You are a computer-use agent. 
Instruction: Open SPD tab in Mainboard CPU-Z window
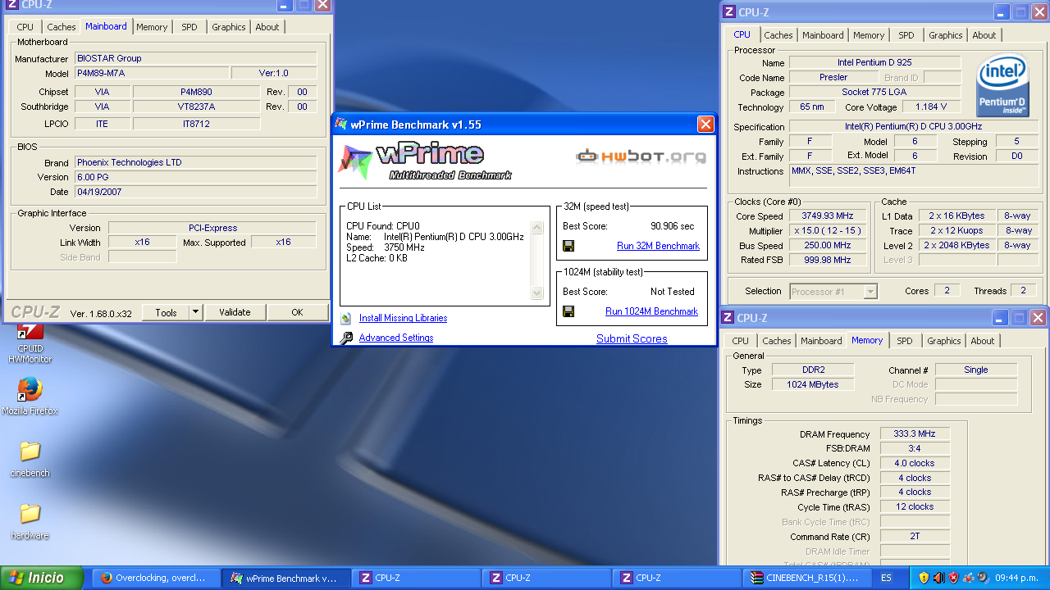pos(189,27)
